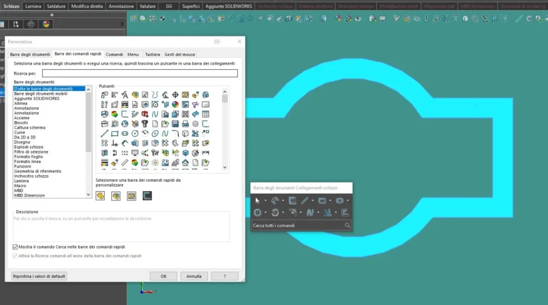Expand the left panel tabs chevron arrow
Viewport: 548px width, 305px height.
(x=122, y=24)
